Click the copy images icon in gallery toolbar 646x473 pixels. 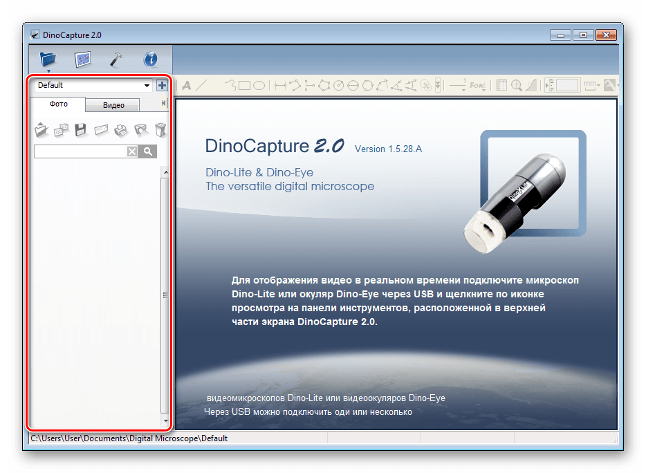[x=61, y=130]
